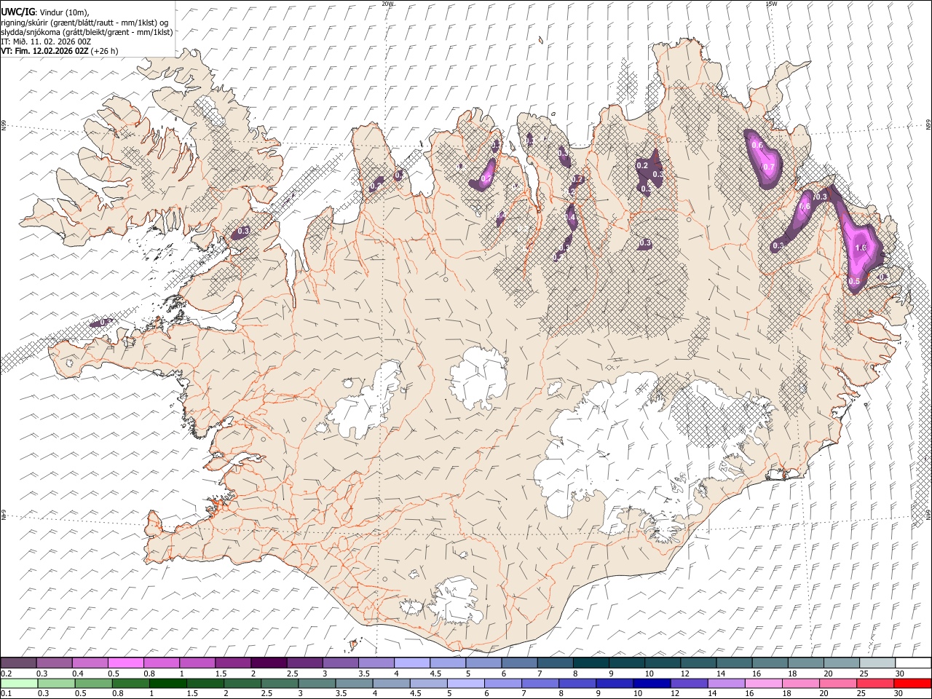This screenshot has width=932, height=699.
Task: Pick the 10–12 deep blue rain swatch
Action: (x=652, y=683)
